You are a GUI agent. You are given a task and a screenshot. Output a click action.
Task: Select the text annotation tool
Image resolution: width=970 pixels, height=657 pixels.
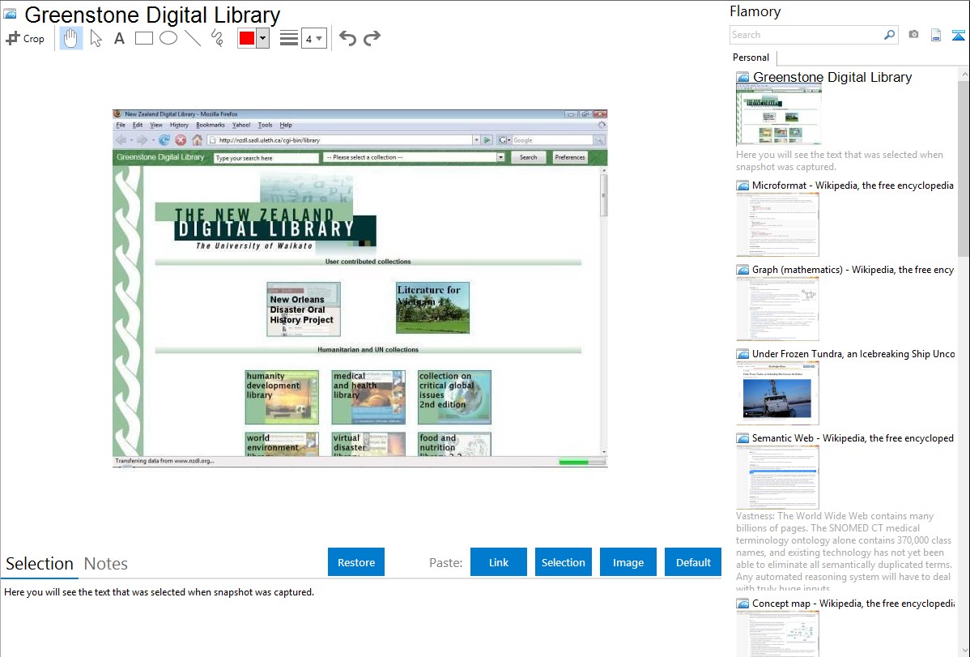coord(119,38)
